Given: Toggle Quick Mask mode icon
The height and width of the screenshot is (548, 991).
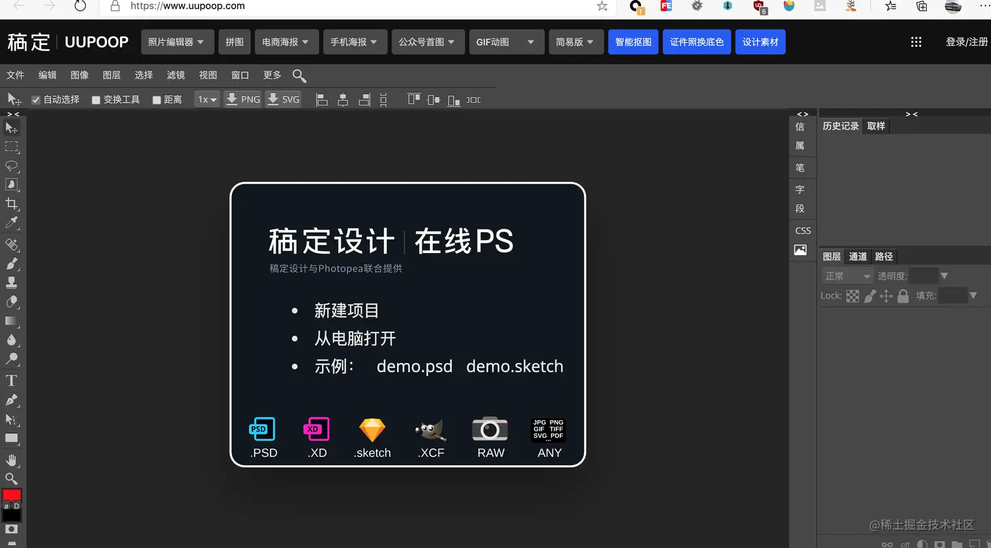Looking at the screenshot, I should 11,529.
